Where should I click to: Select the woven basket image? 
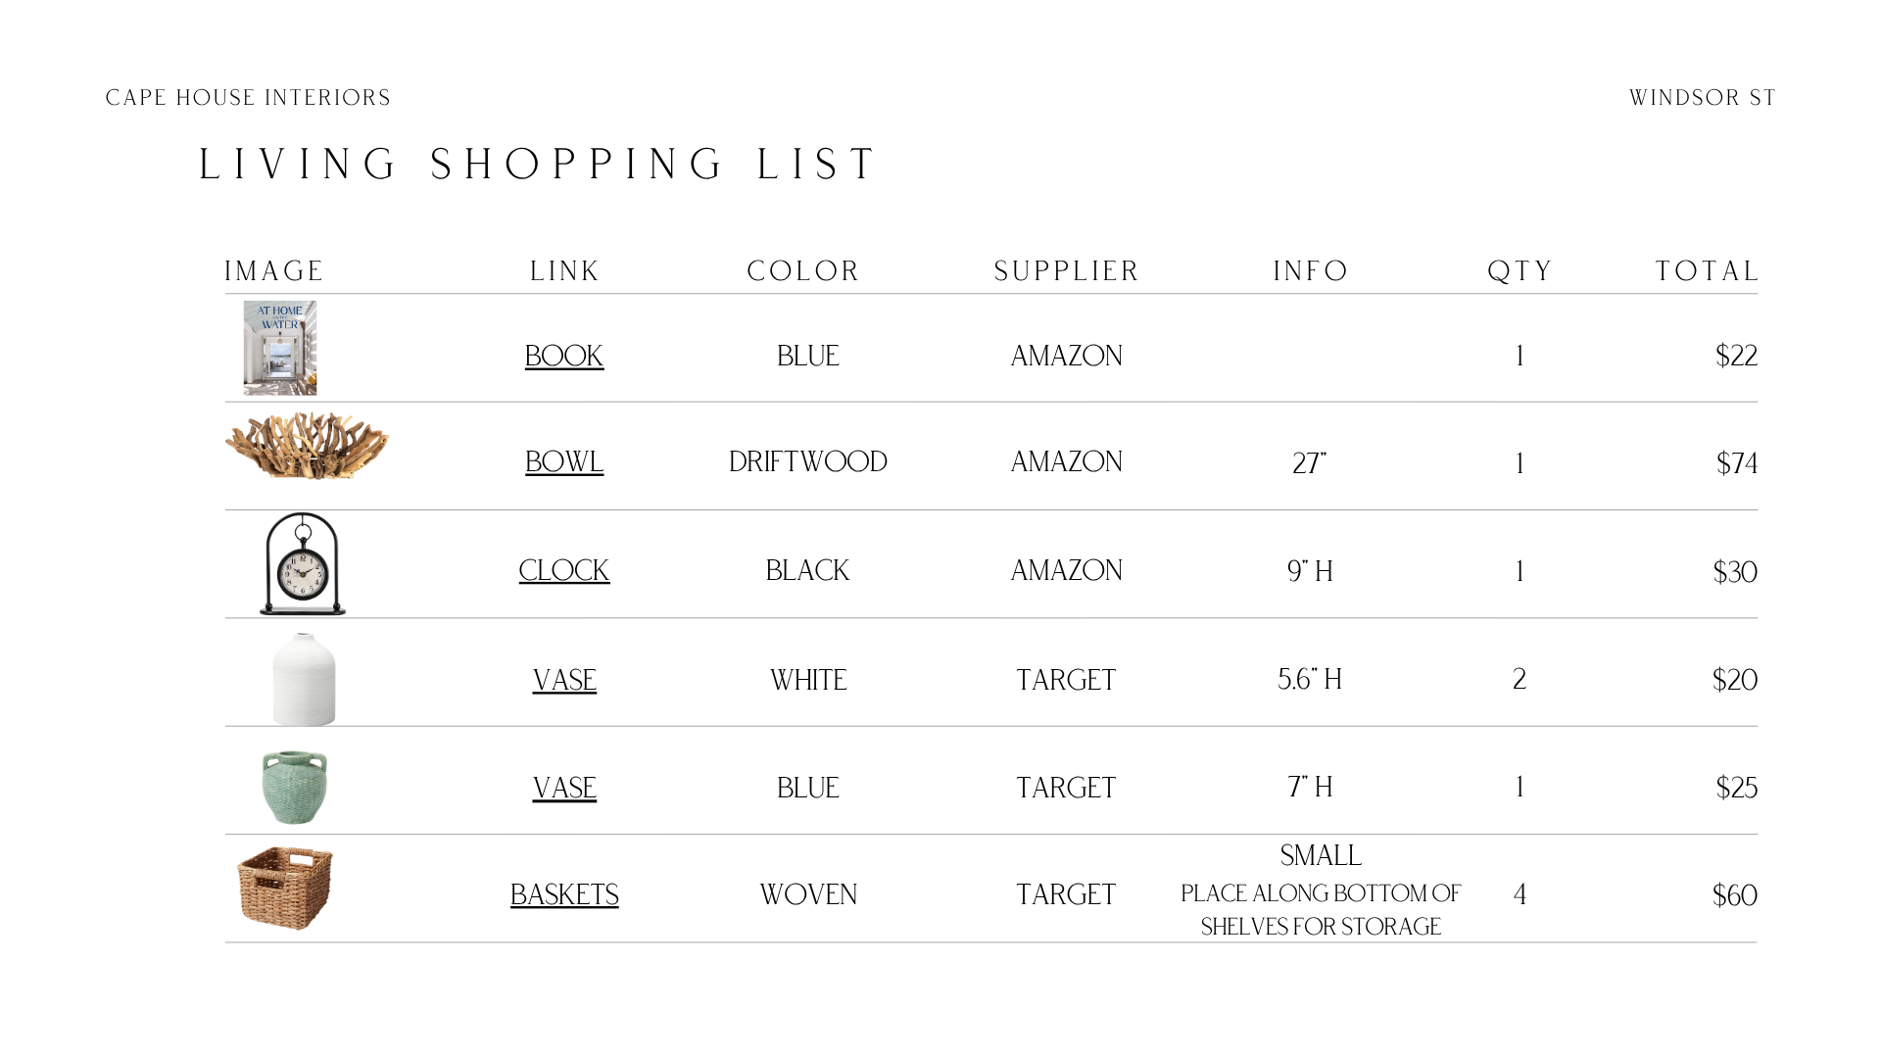tap(285, 888)
